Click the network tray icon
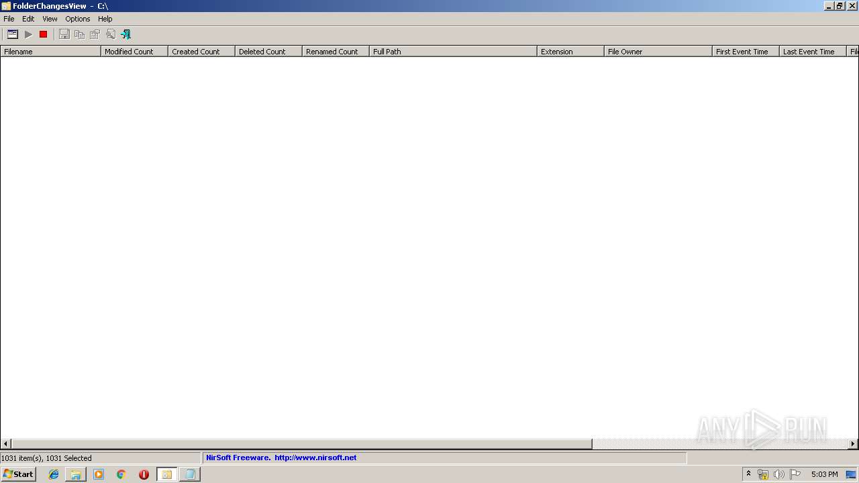The height and width of the screenshot is (483, 859). point(763,474)
